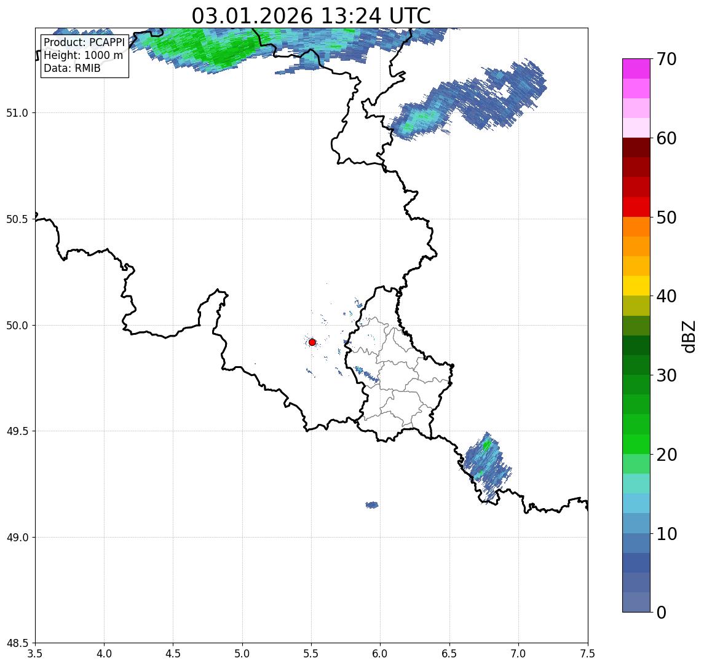Click the colorbar tick label 30
This screenshot has width=704, height=666.
tap(666, 375)
